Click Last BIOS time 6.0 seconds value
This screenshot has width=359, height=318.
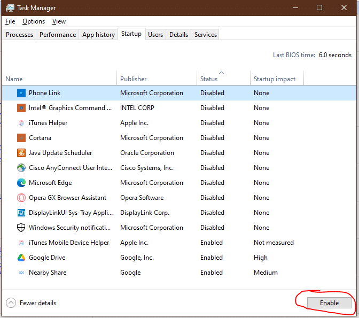(335, 55)
